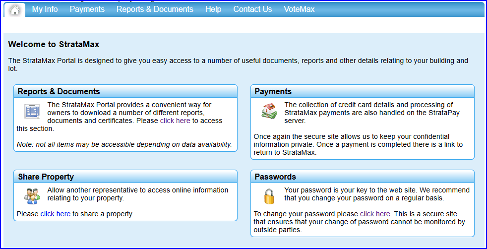
Task: Open Reports & Documents menu in navigation bar
Action: [x=155, y=9]
